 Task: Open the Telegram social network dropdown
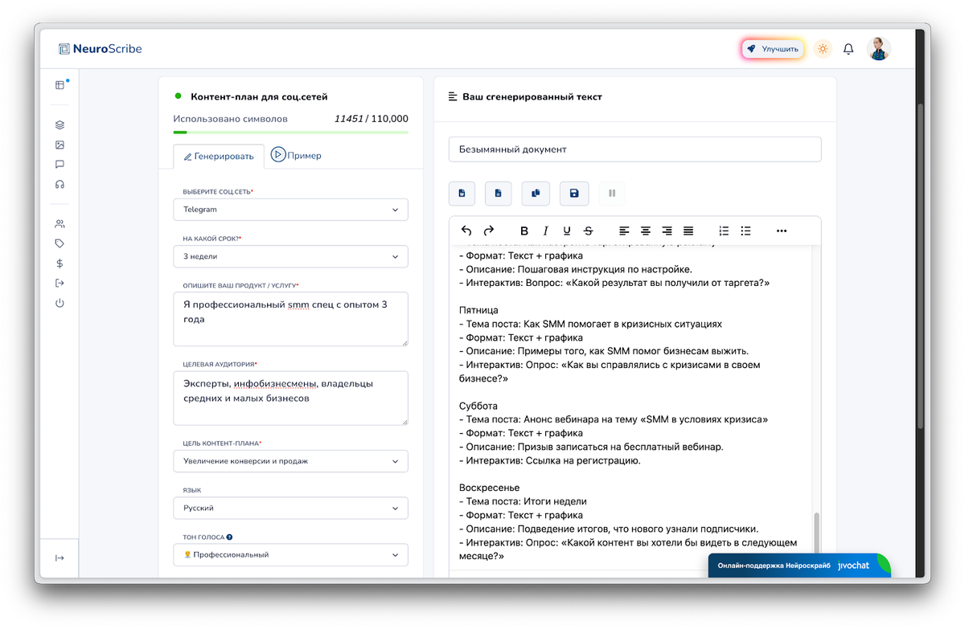pyautogui.click(x=290, y=210)
